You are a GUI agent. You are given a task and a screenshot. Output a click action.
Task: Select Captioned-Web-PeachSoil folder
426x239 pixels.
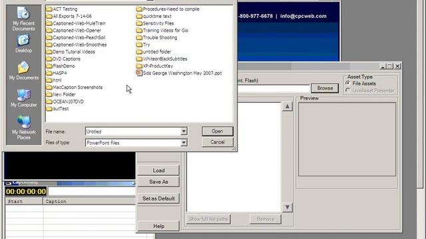76,37
